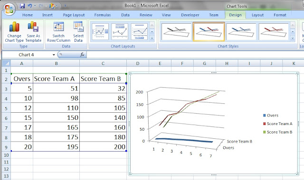Click the Score Team A header cell
This screenshot has height=180, width=304.
[56, 79]
